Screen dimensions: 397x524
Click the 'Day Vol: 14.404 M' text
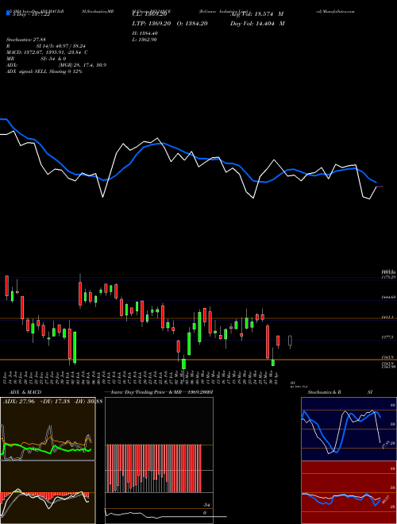[257, 23]
